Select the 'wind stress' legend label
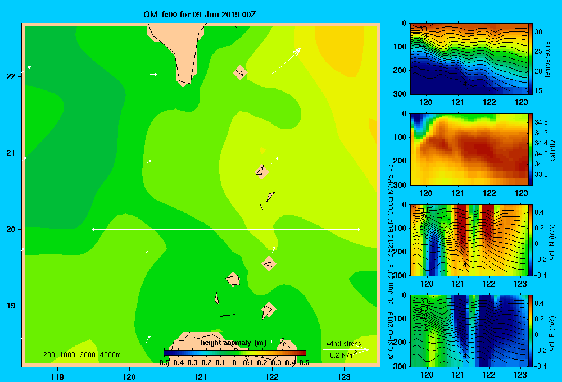This screenshot has height=382, width=562. [x=344, y=343]
